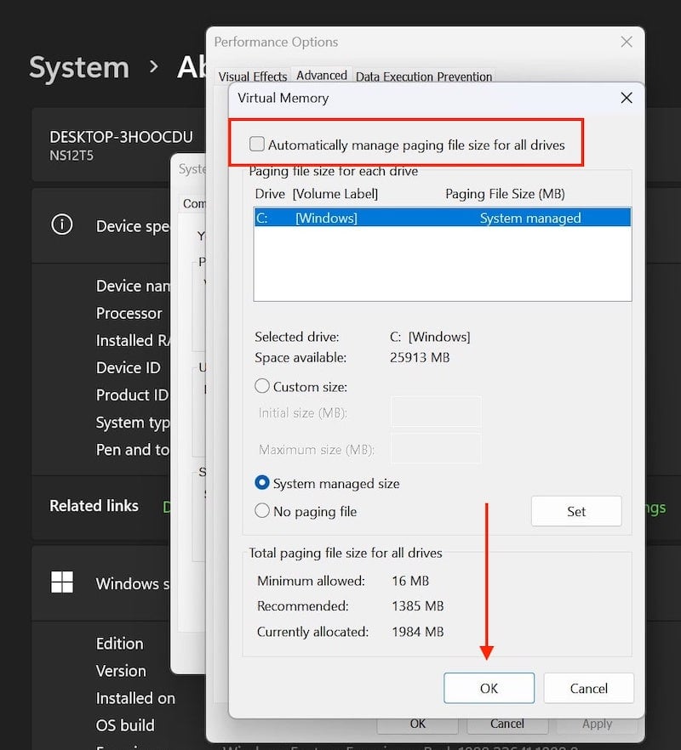Click the Set button

[x=576, y=511]
